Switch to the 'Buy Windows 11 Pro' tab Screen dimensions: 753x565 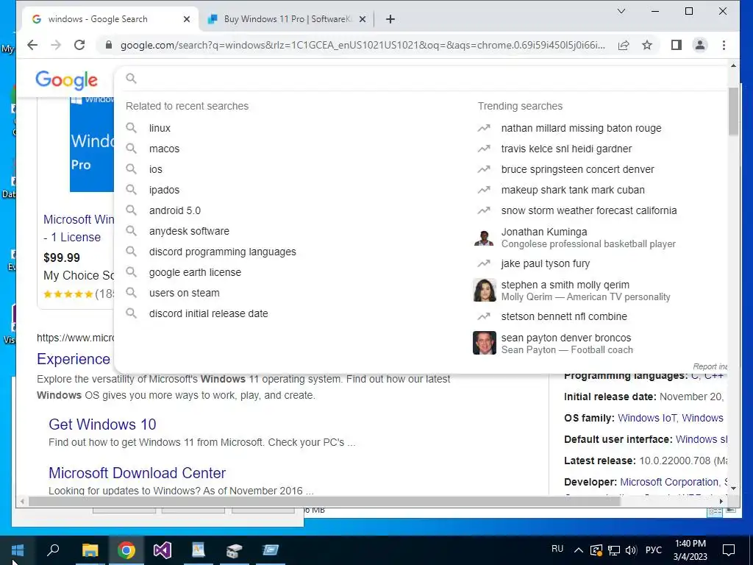coord(287,19)
